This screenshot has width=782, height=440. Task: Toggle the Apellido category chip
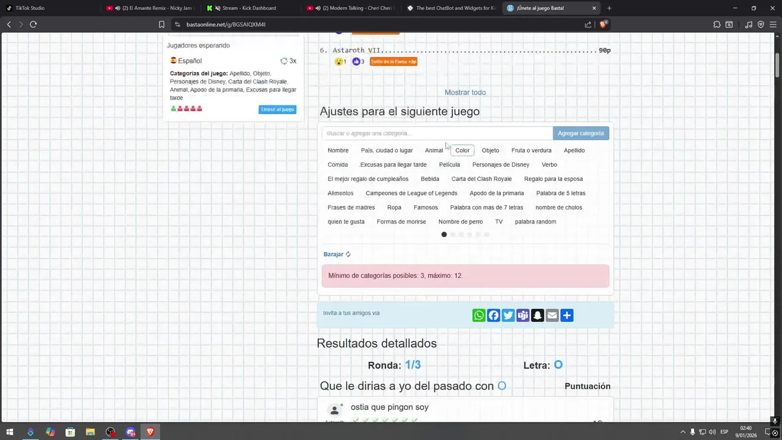pos(574,150)
